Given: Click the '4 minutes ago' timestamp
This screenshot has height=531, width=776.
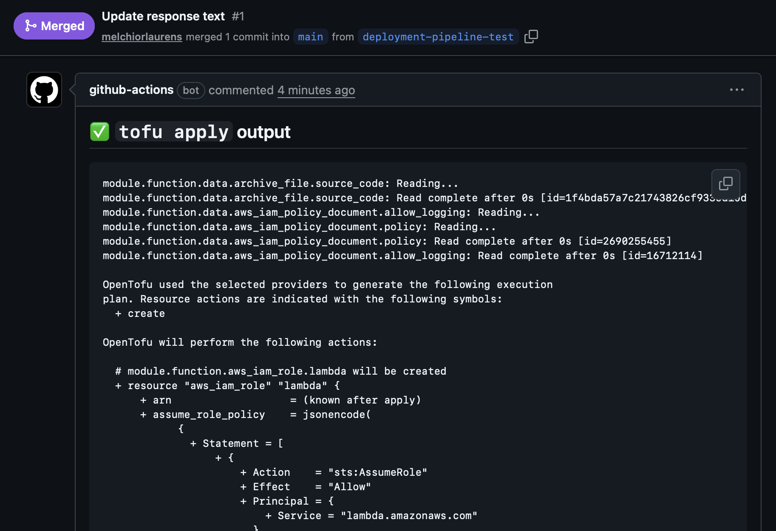Looking at the screenshot, I should pyautogui.click(x=316, y=90).
